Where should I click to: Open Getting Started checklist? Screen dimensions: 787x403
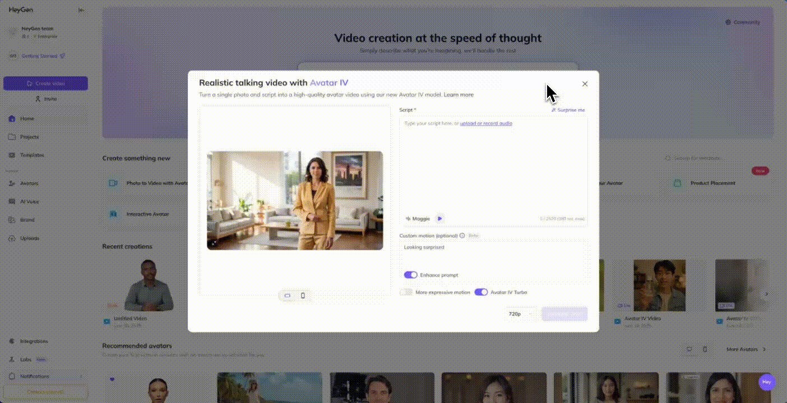[37, 56]
